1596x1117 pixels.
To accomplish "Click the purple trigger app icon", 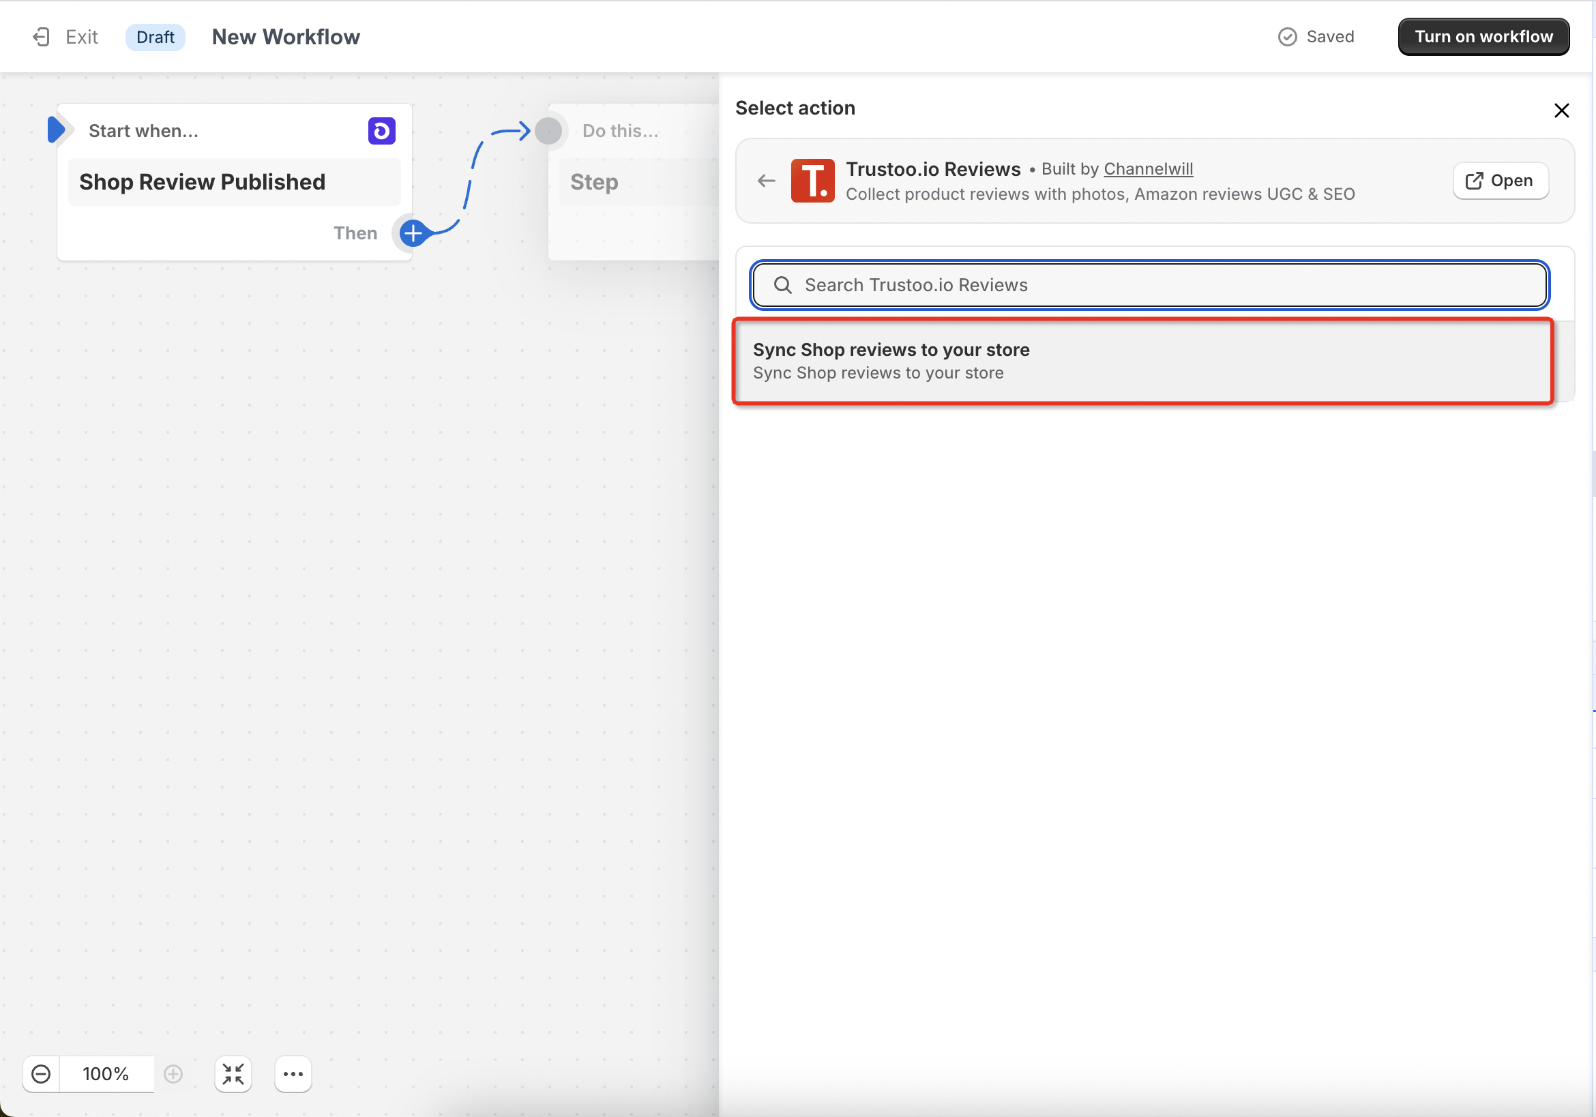I will 382,131.
